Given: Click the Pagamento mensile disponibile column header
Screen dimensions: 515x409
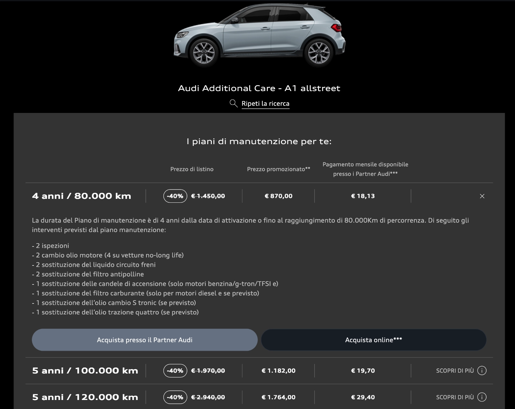Looking at the screenshot, I should click(365, 169).
